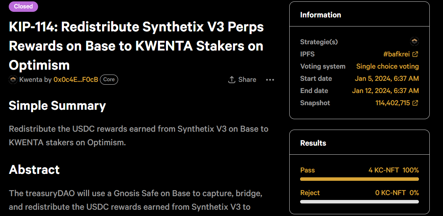Click the share upload icon
443x216 pixels.
coord(231,80)
